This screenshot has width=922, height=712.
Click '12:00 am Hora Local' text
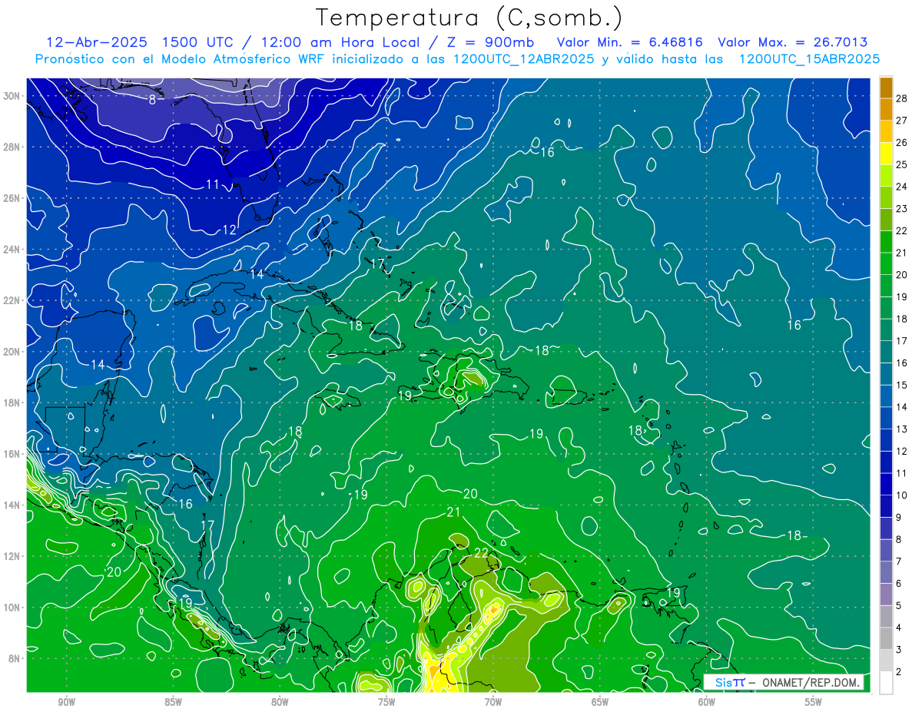click(x=336, y=42)
